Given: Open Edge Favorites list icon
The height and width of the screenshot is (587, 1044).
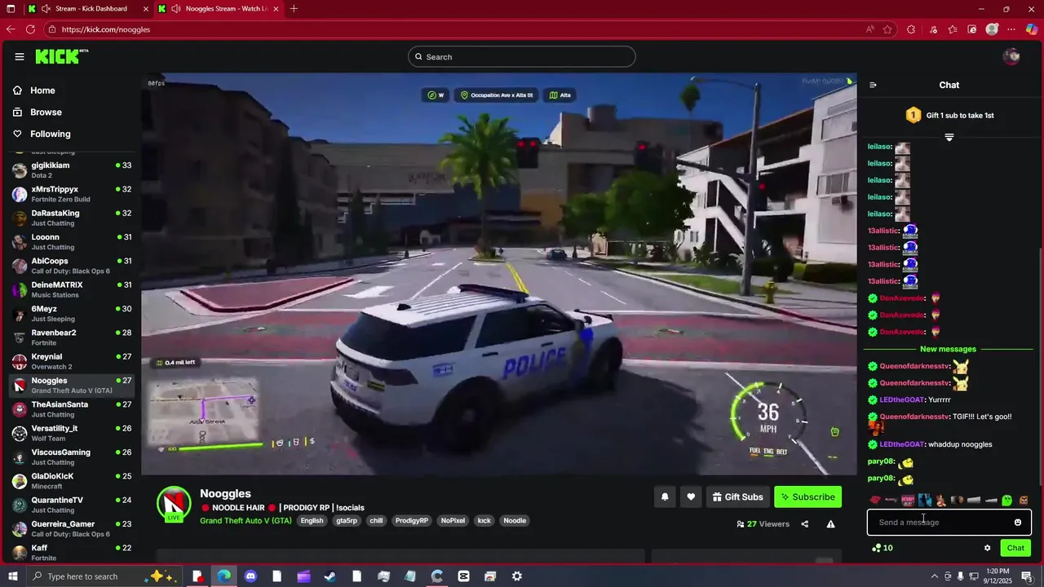Looking at the screenshot, I should pos(953,29).
